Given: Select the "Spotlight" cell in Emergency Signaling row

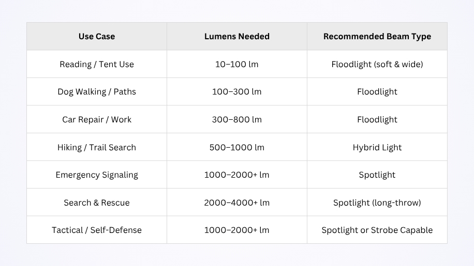Looking at the screenshot, I should (377, 175).
